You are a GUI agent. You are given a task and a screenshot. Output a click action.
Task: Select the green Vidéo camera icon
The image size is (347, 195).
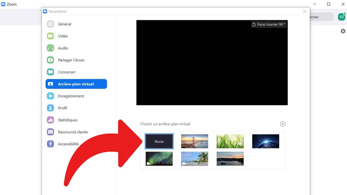point(50,36)
